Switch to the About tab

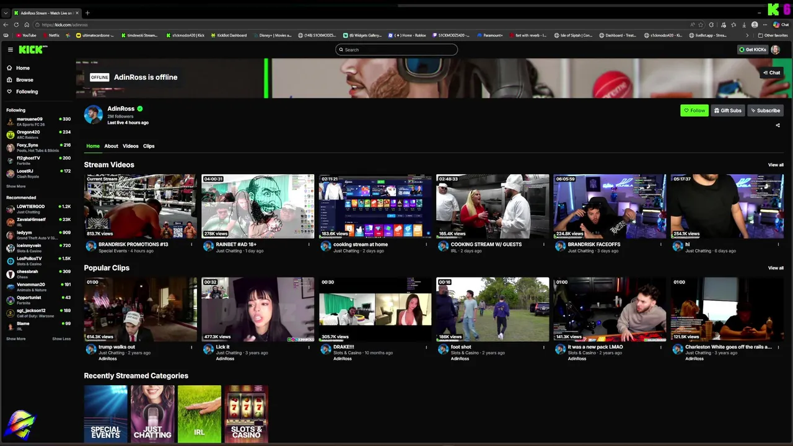tap(111, 146)
